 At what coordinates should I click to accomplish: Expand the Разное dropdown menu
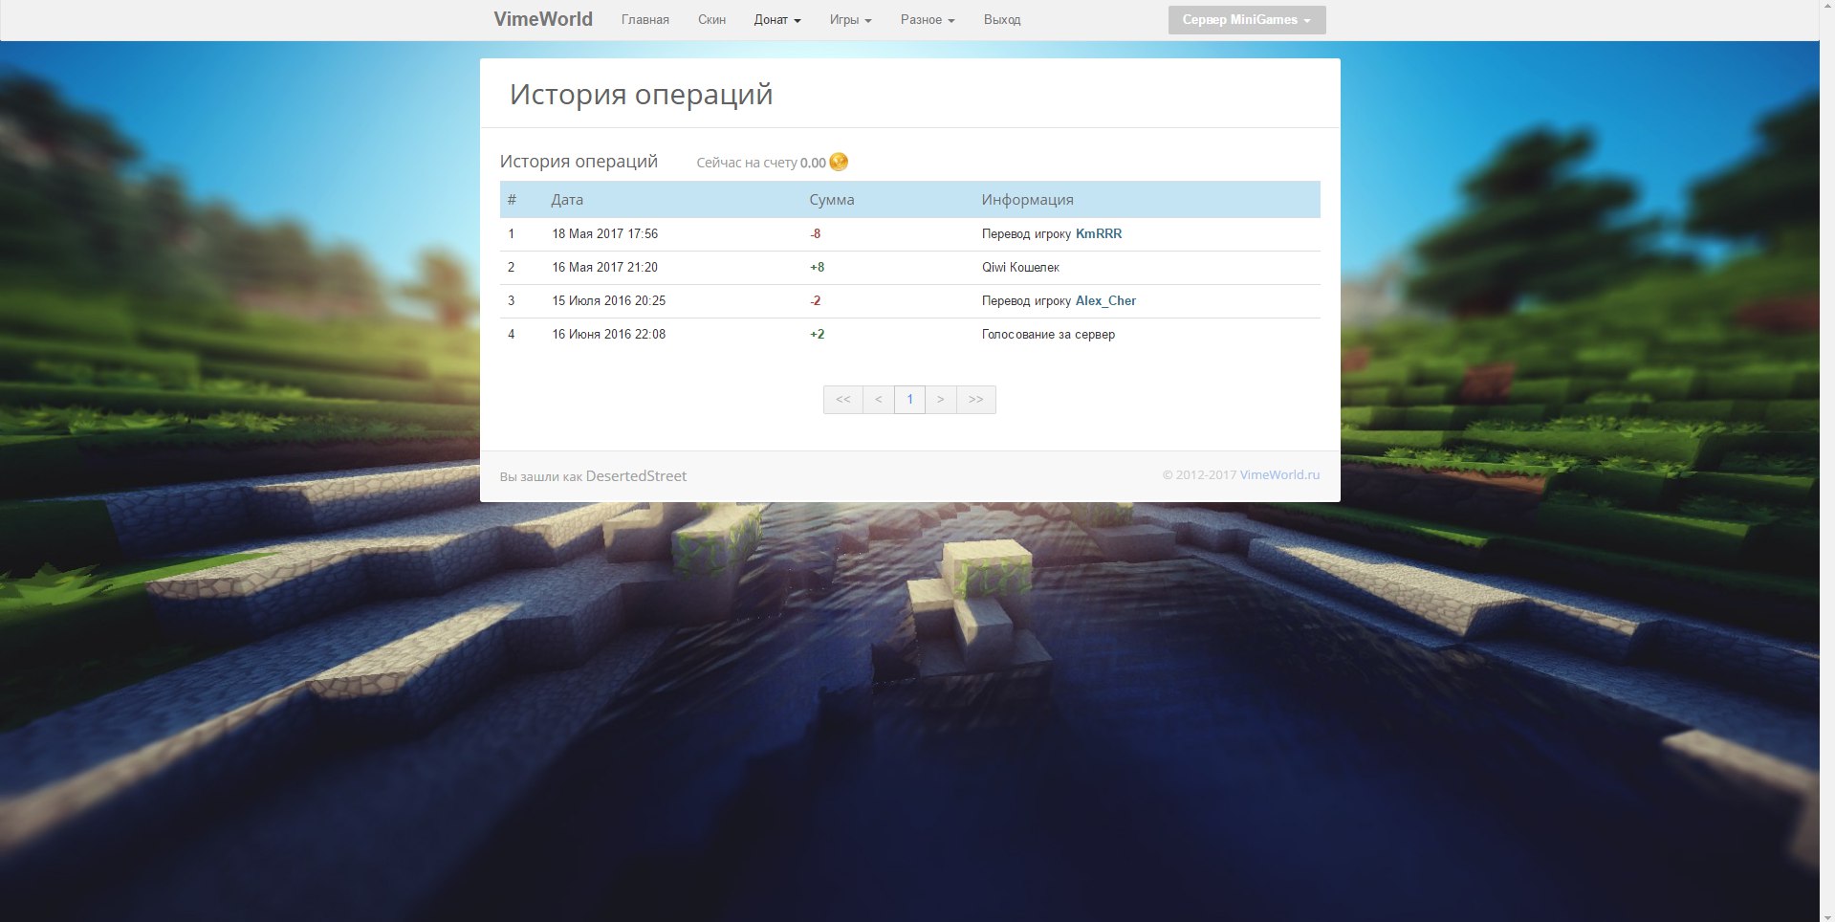click(928, 19)
